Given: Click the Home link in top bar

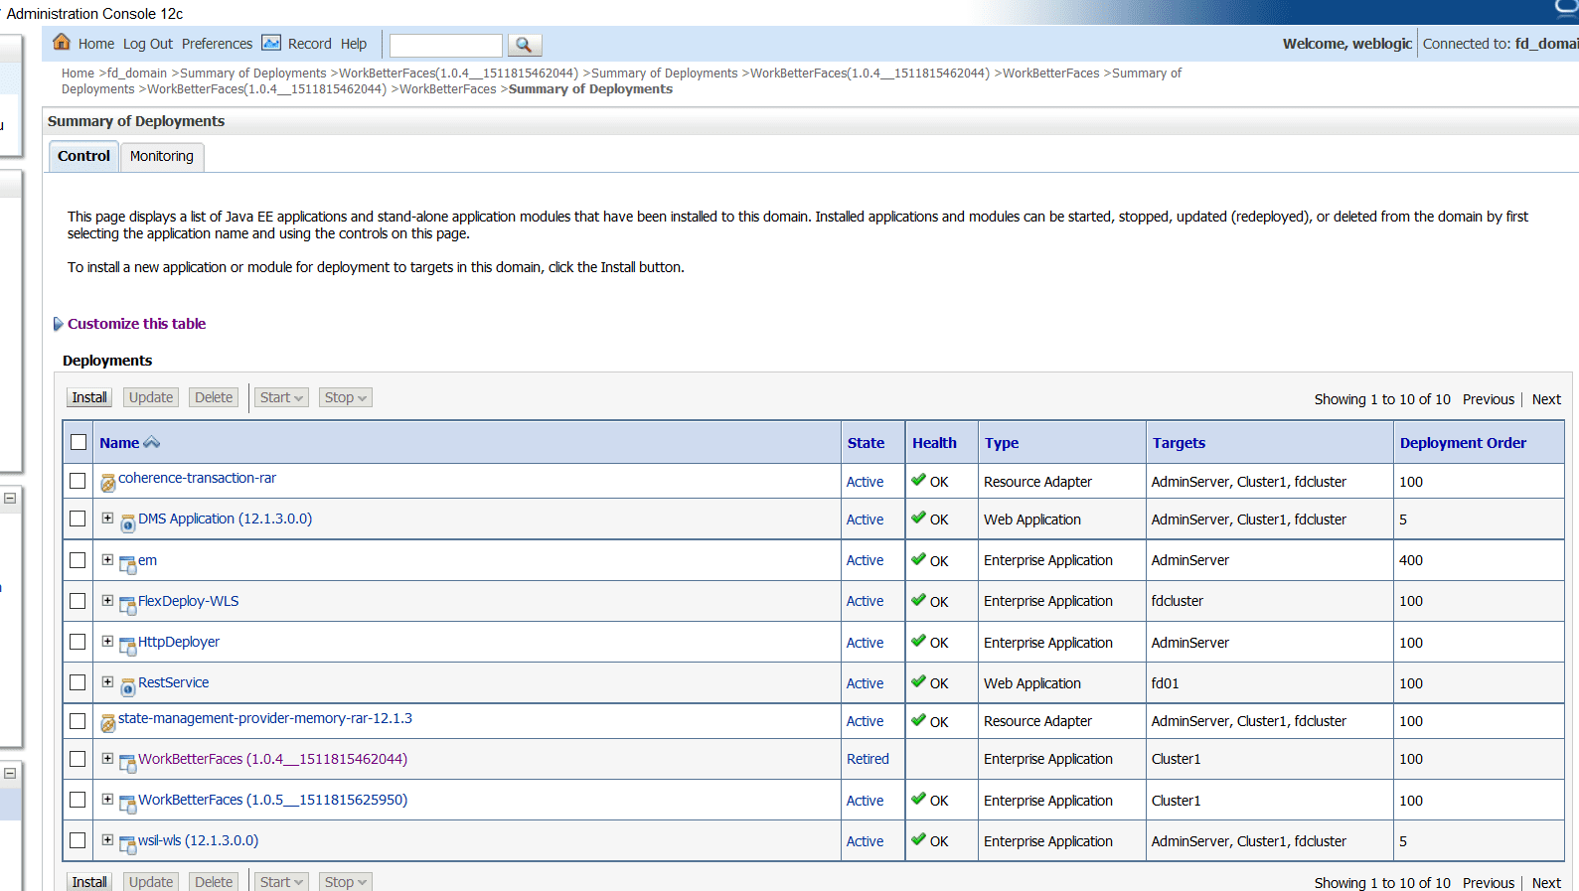Looking at the screenshot, I should (96, 44).
